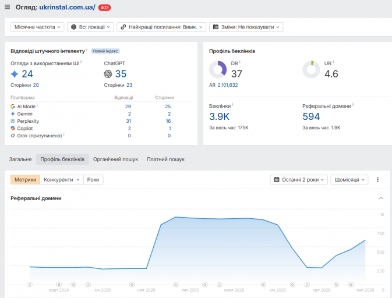Image resolution: width=392 pixels, height=298 pixels.
Task: Click the Perplexity platform icon
Action: tap(13, 121)
